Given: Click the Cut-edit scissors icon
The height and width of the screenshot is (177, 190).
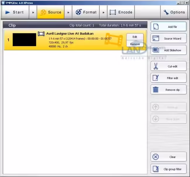Looking at the screenshot, I should pyautogui.click(x=156, y=66).
